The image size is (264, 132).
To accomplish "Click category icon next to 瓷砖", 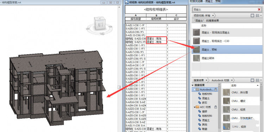I will pyautogui.click(x=200, y=111).
